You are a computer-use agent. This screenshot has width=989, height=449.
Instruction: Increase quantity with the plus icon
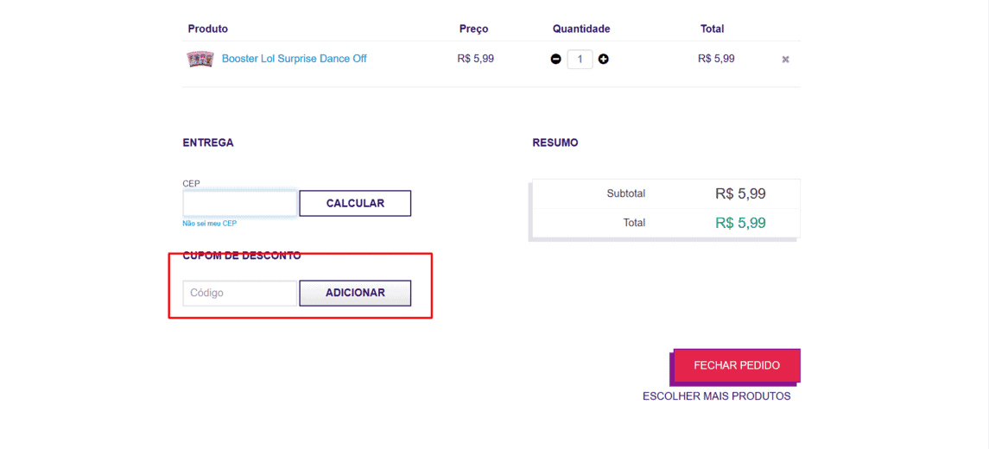(603, 60)
